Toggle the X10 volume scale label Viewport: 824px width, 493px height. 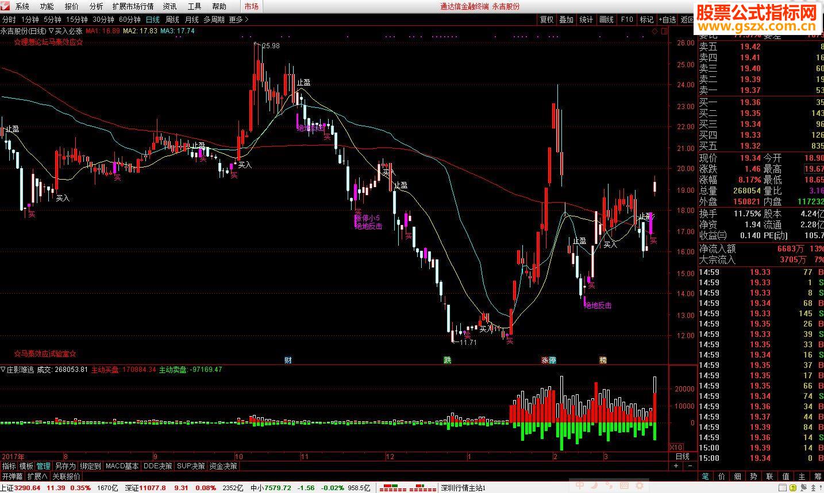click(x=676, y=447)
